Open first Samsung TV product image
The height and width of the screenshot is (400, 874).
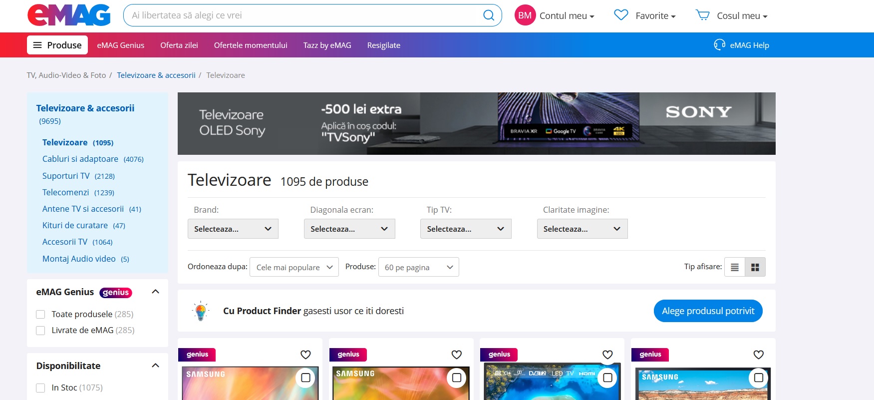[x=250, y=384]
